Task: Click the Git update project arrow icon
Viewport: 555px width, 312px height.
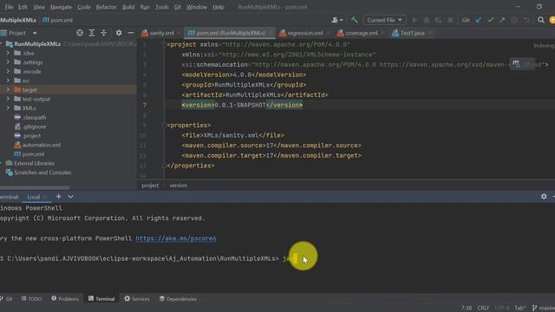Action: point(479,20)
